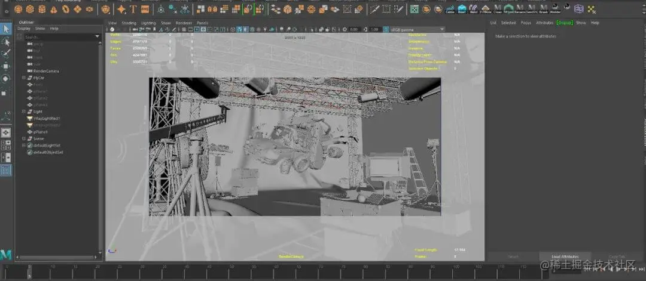Click the SVG import shelf icon
Viewport: 646px width, 281px height.
(x=145, y=9)
